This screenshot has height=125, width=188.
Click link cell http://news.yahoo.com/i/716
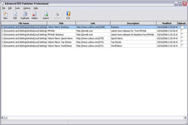pos(93,42)
